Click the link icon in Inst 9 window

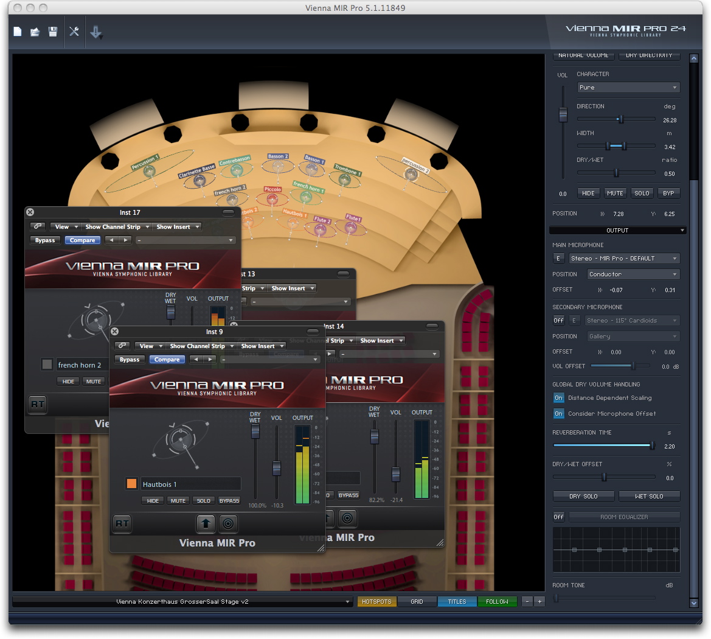pyautogui.click(x=122, y=346)
